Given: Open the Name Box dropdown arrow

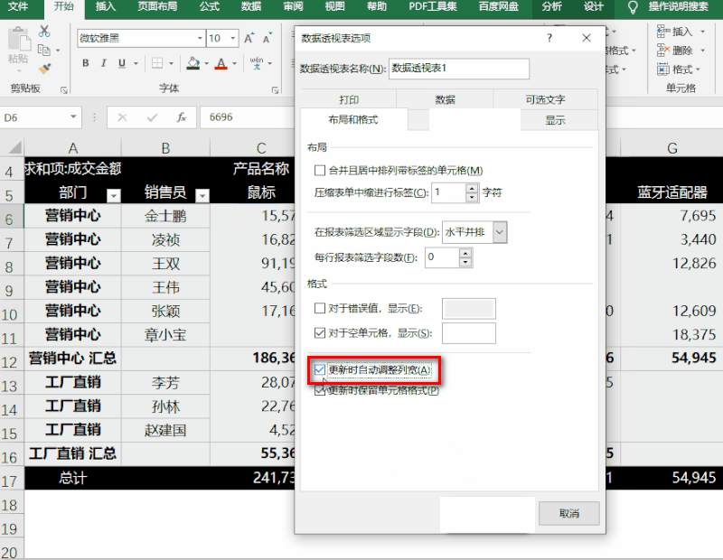Looking at the screenshot, I should point(73,117).
